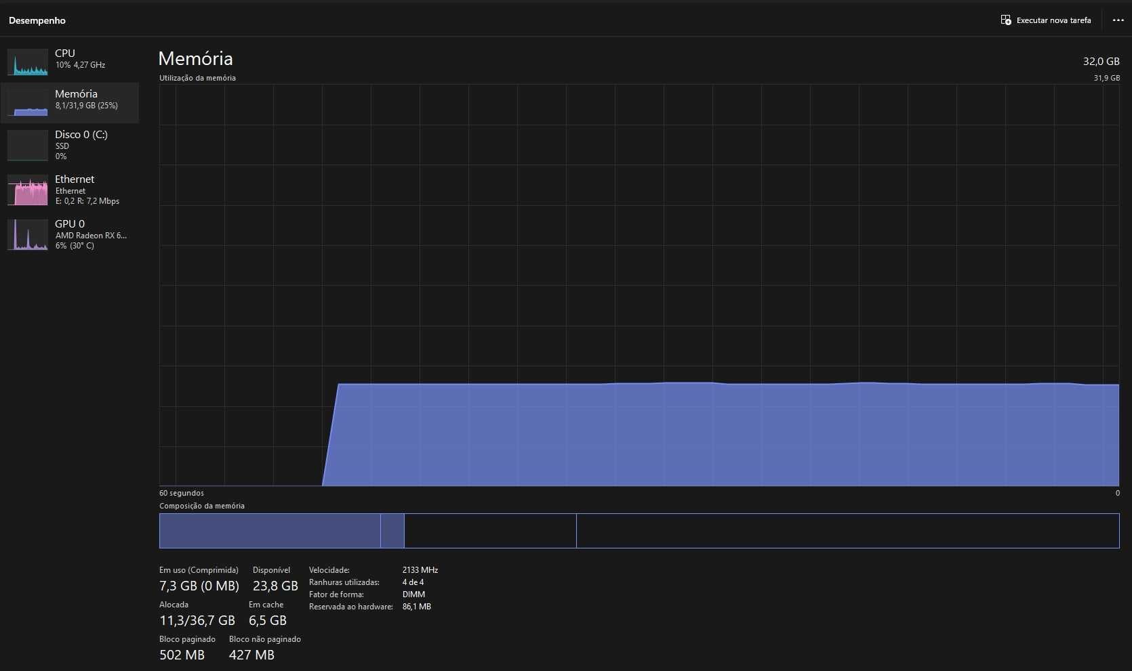
Task: Click the Em cache label
Action: pyautogui.click(x=266, y=605)
